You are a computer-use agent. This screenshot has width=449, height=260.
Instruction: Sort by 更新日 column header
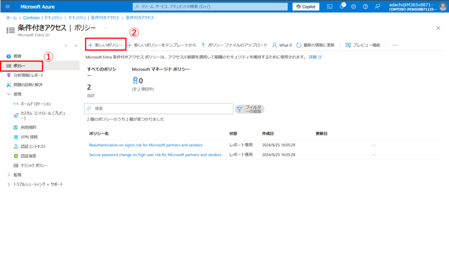click(x=321, y=134)
